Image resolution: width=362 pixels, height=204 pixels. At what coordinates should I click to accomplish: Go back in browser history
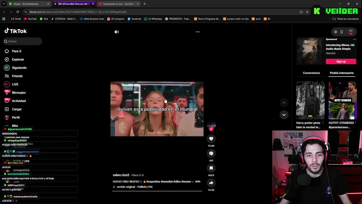pos(4,12)
